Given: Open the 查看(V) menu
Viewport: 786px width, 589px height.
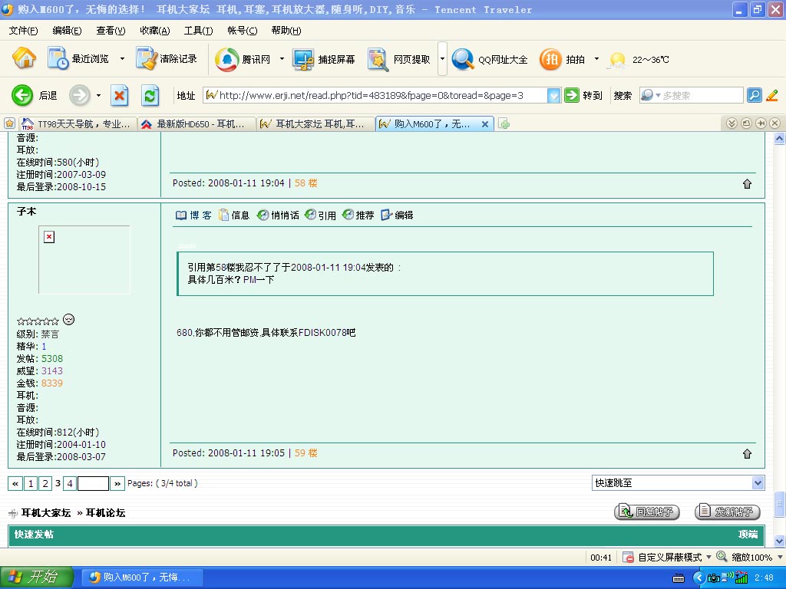Looking at the screenshot, I should 111,31.
